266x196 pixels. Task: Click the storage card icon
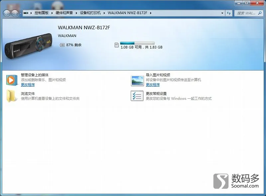[117, 45]
